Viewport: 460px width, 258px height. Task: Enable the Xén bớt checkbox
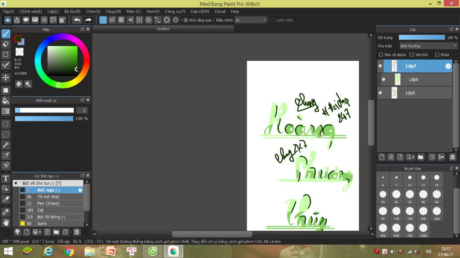tap(411, 55)
